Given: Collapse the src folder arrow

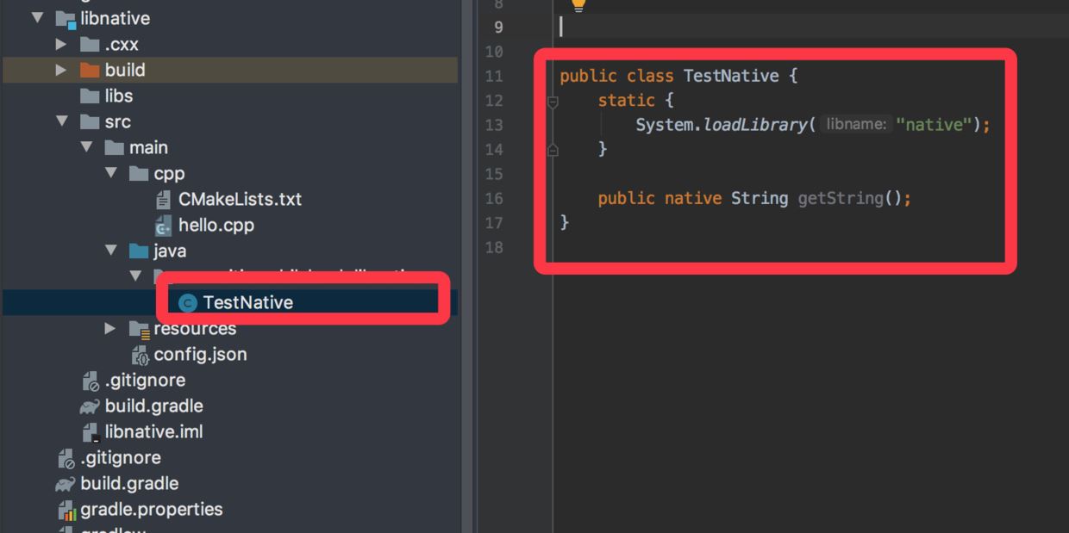Looking at the screenshot, I should click(x=62, y=121).
